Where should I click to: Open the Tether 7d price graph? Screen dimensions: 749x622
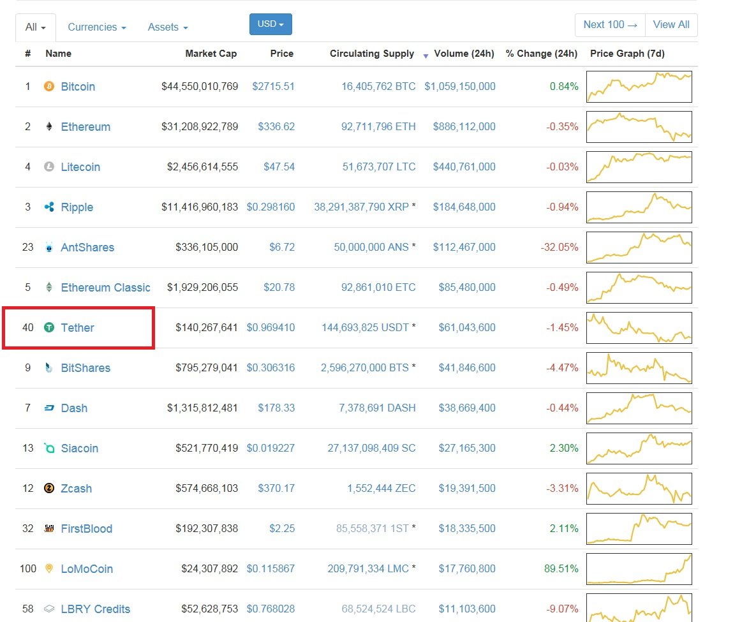click(639, 327)
